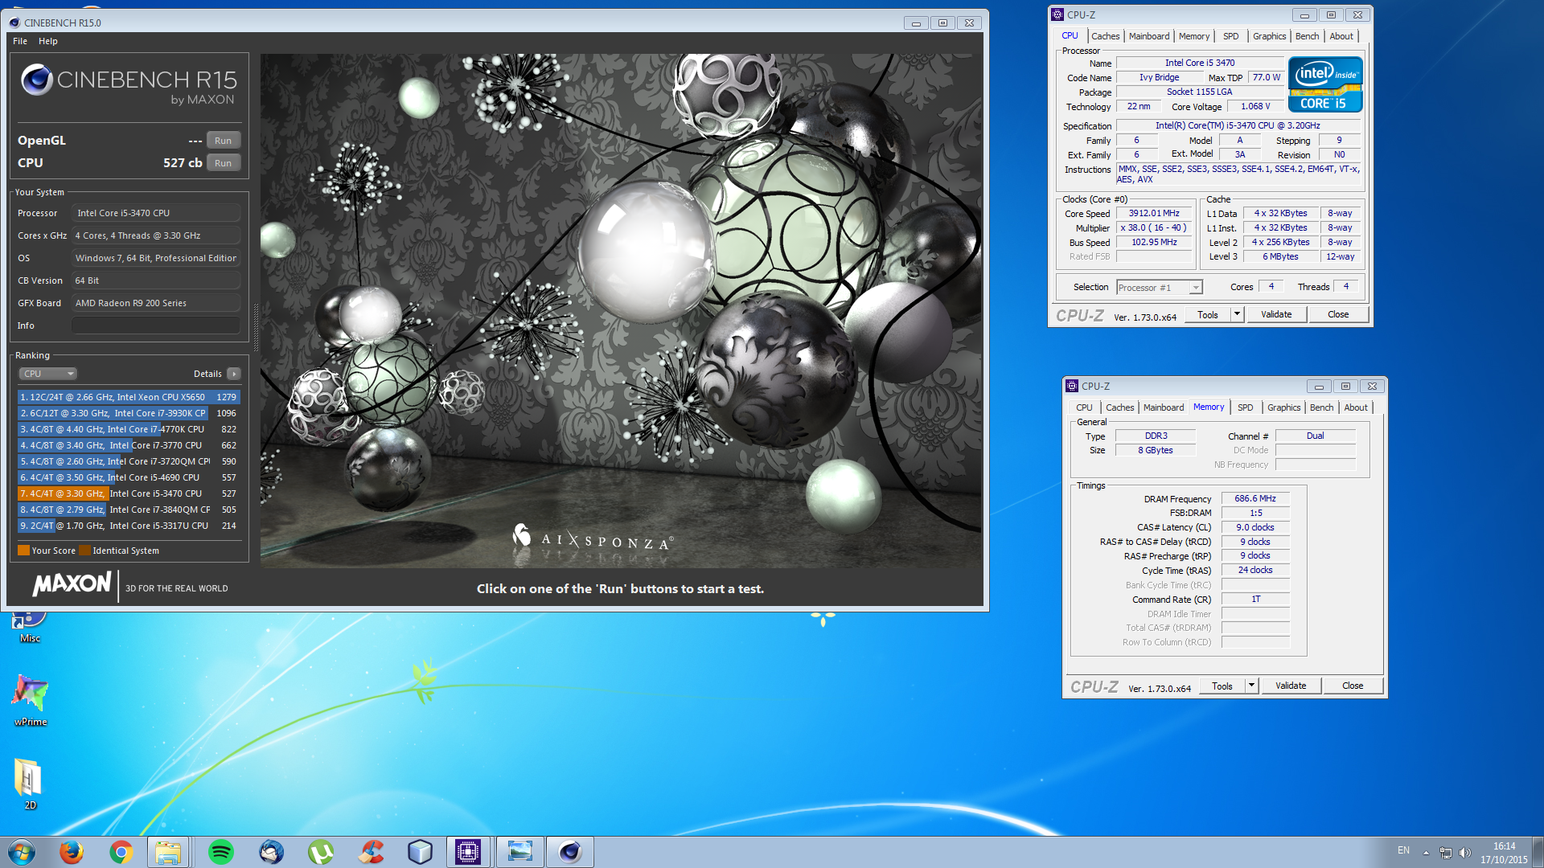This screenshot has height=868, width=1544.
Task: Open the CPU ranking dropdown in Cinebench
Action: tap(48, 374)
